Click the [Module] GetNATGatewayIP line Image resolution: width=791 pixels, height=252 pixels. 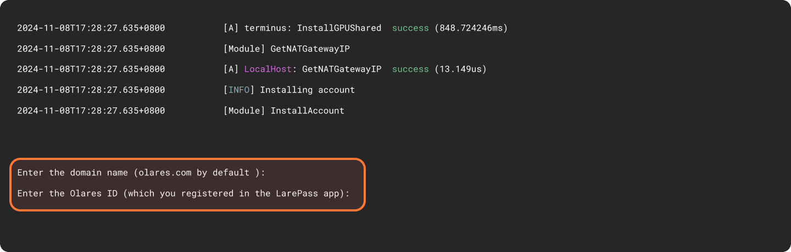click(286, 48)
